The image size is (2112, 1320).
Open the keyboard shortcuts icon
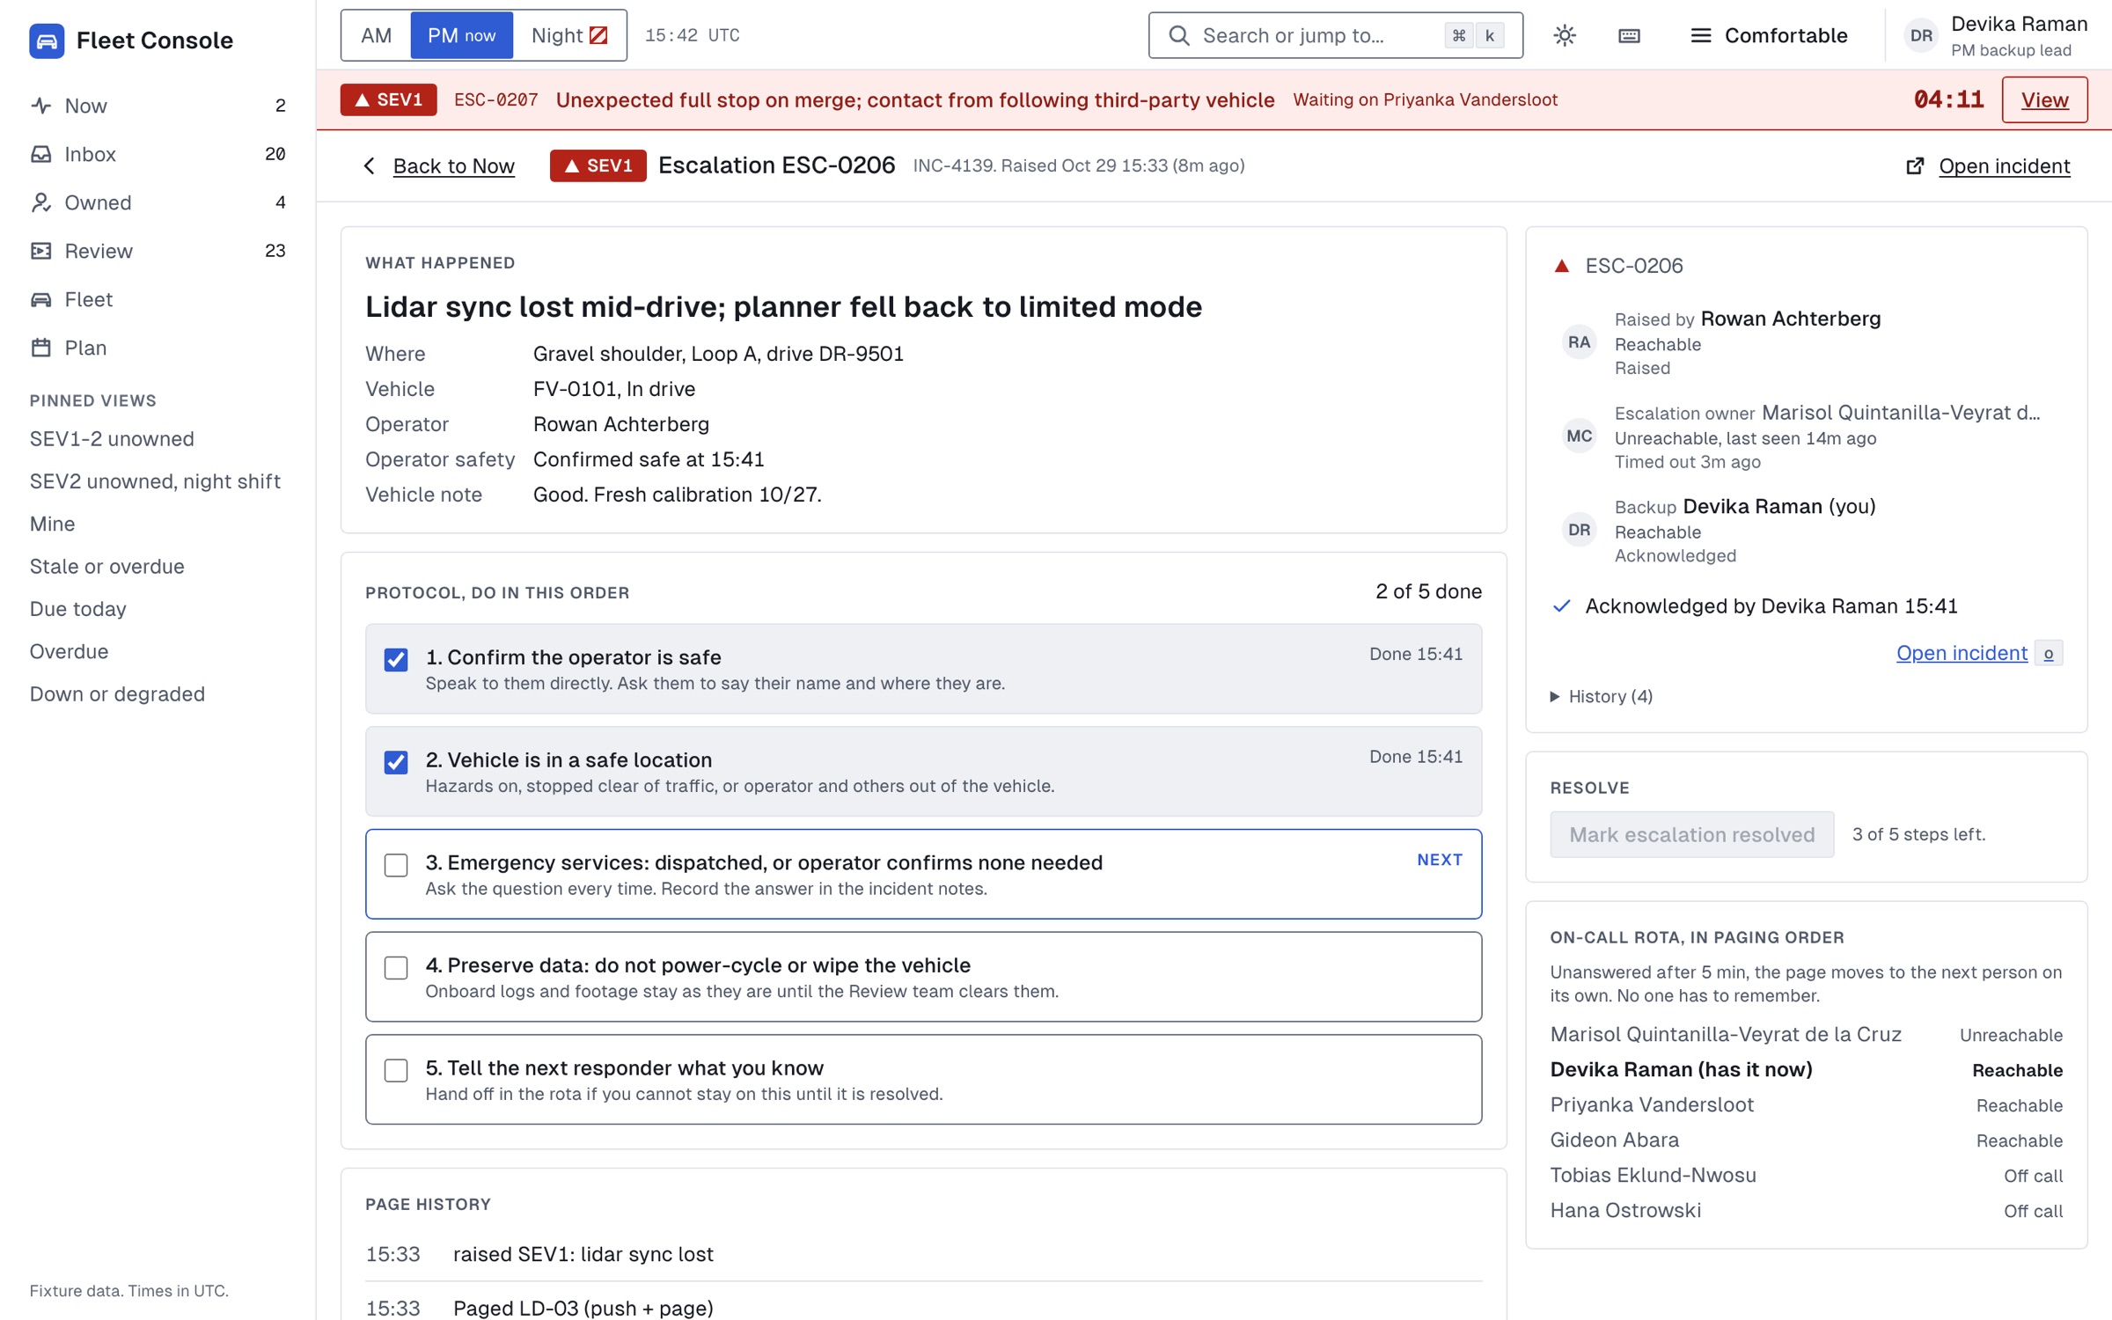point(1629,35)
